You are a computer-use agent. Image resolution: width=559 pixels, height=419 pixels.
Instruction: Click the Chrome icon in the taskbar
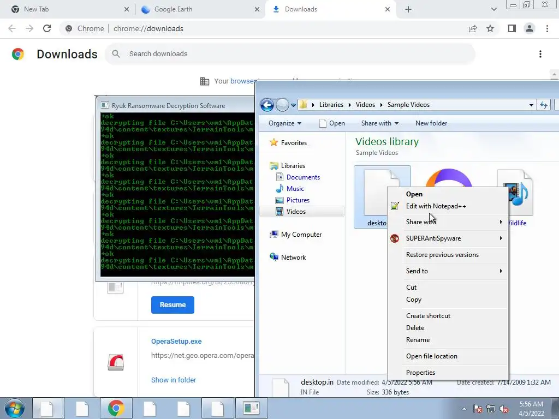116,408
